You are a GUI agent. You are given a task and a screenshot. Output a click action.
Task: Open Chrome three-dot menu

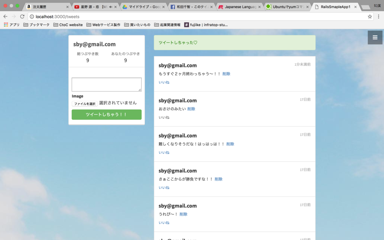coord(379,16)
